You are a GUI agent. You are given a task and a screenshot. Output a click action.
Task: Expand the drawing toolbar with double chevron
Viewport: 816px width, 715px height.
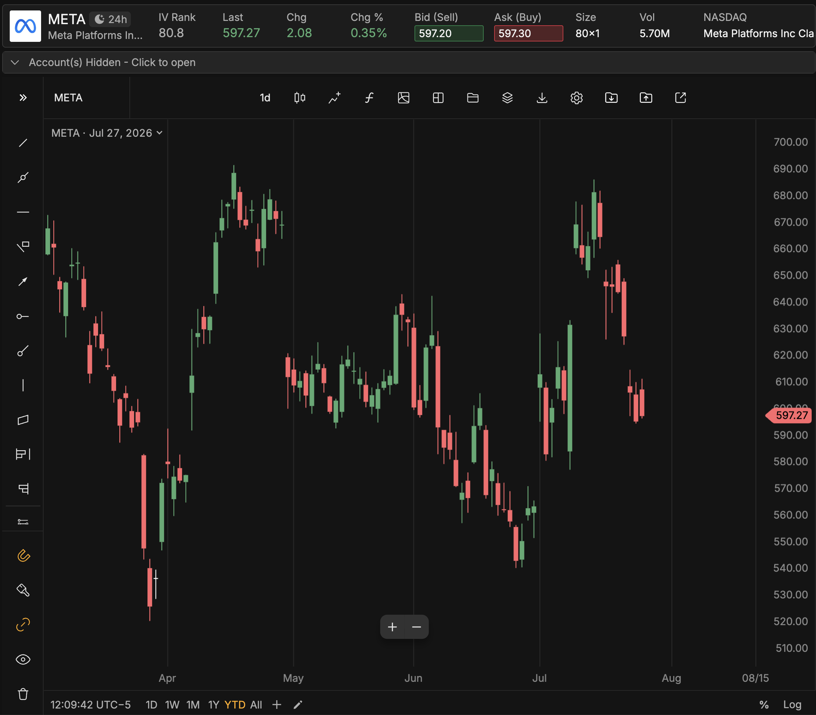pos(23,98)
